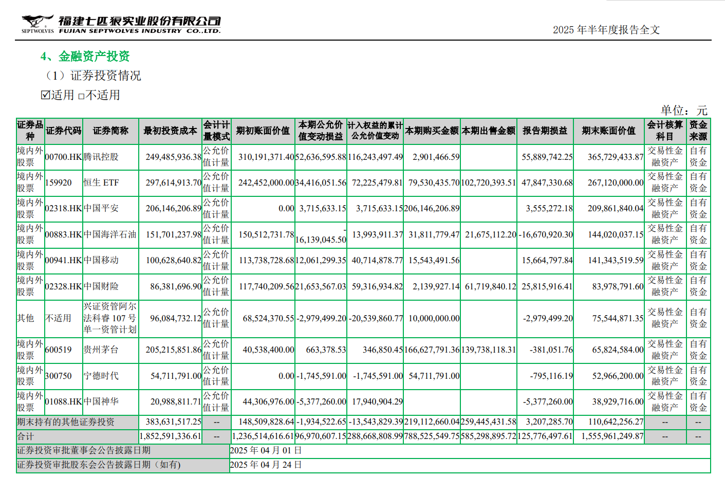
Task: Click the 证券代码 column header
Action: tap(64, 131)
